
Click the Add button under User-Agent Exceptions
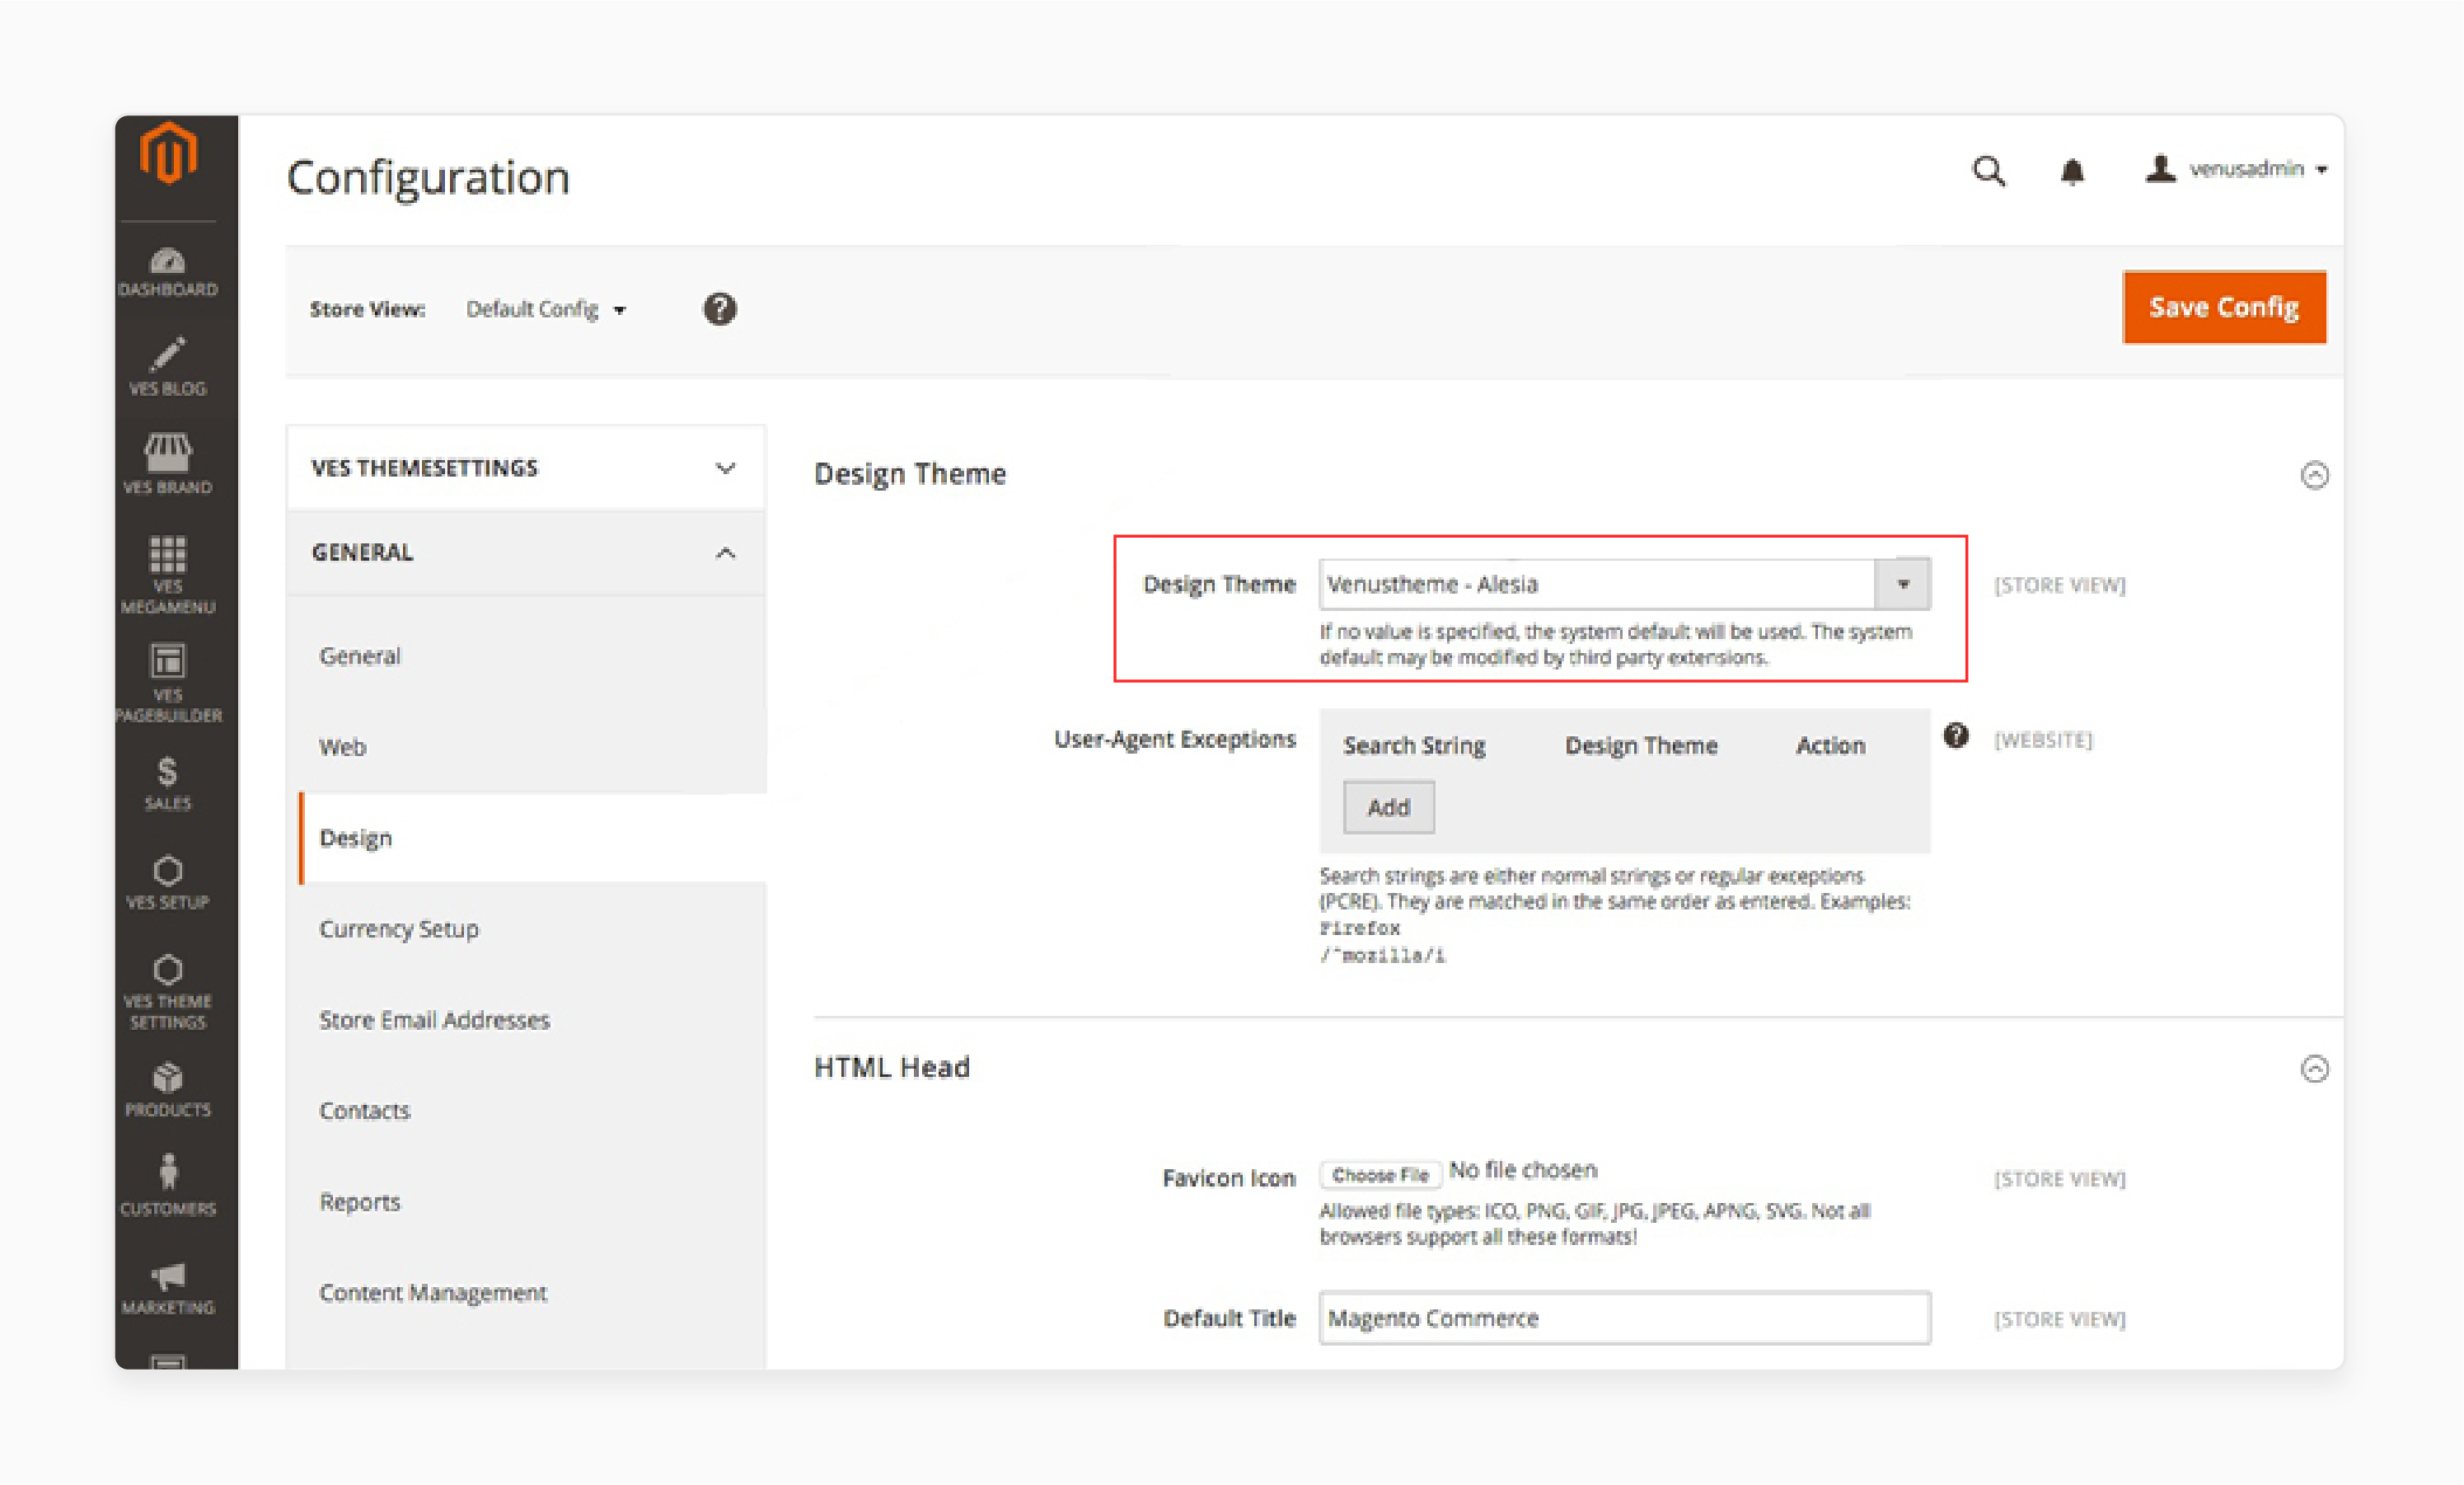1388,806
